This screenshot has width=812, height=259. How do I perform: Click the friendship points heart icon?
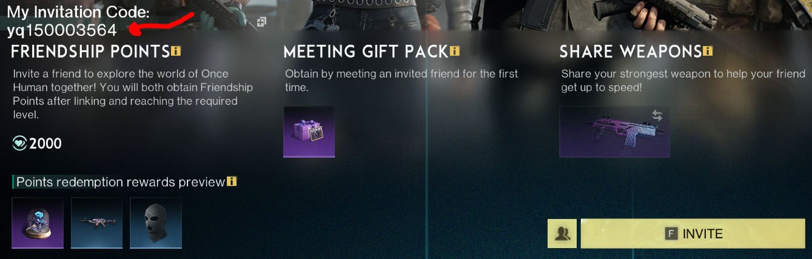point(19,144)
